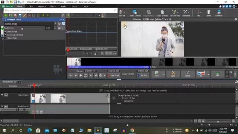
Task: Click the View button under preview
Action: click(x=157, y=74)
